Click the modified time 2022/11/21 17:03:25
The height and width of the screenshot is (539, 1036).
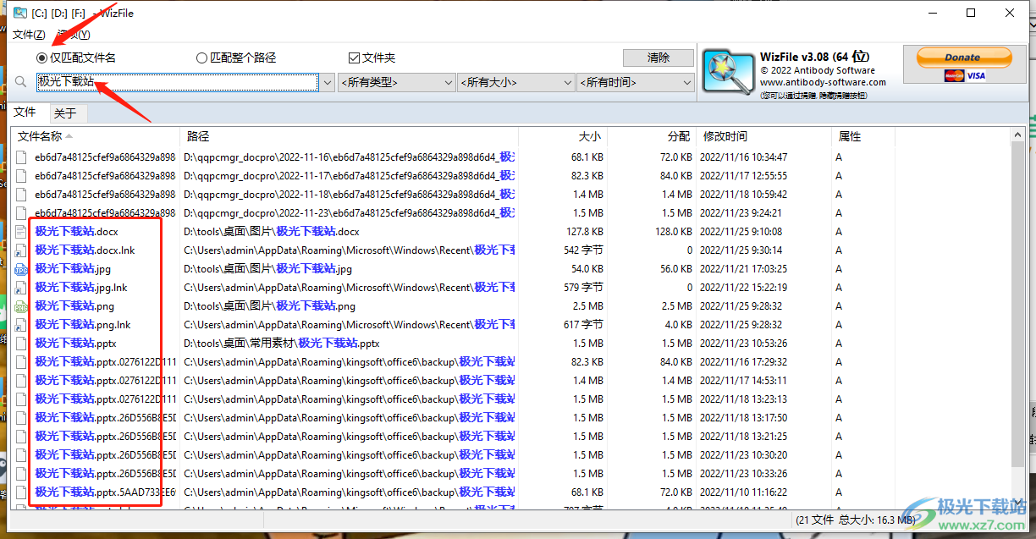744,269
